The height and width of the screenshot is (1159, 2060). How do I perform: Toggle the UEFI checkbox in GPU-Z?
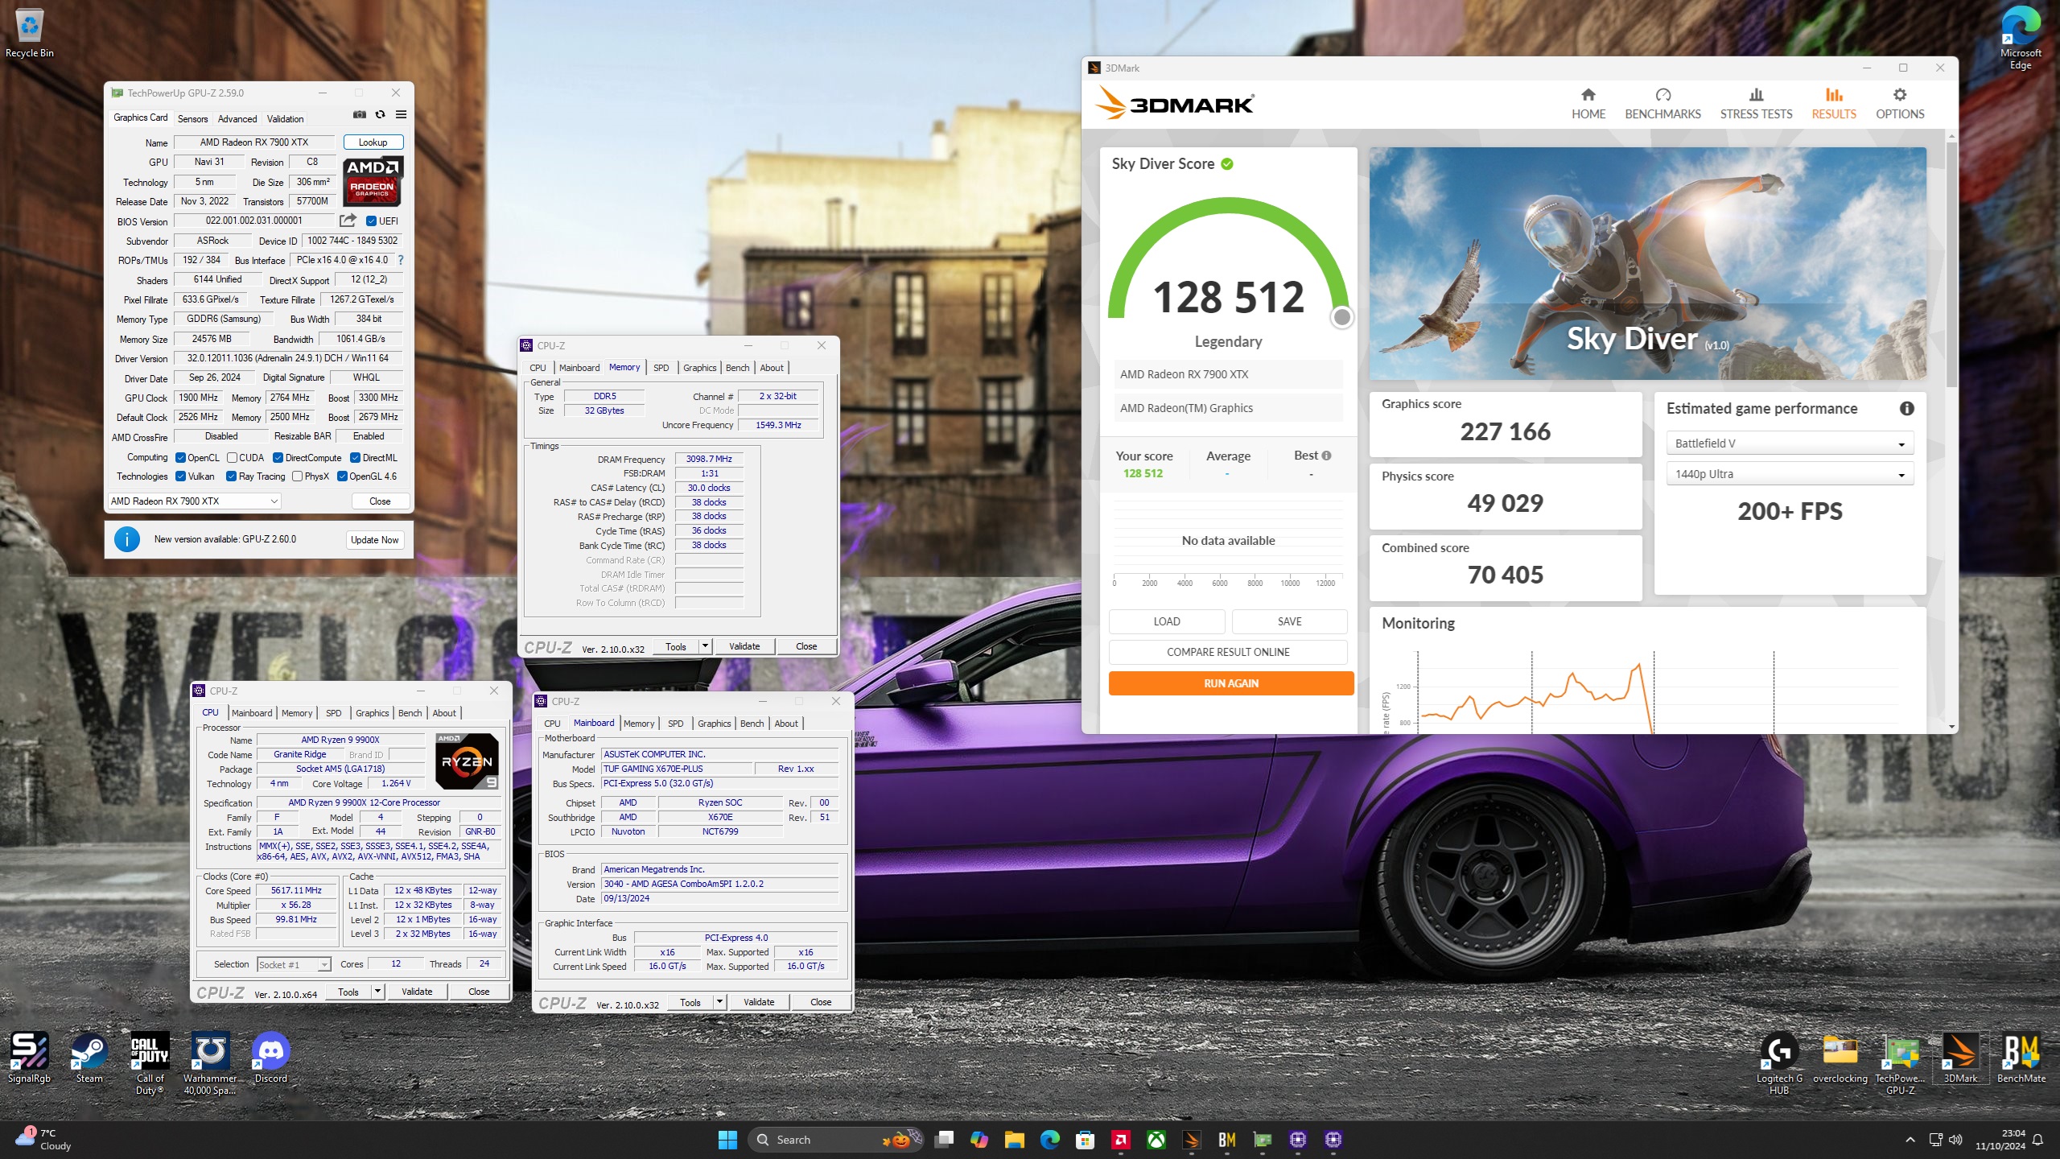[371, 221]
